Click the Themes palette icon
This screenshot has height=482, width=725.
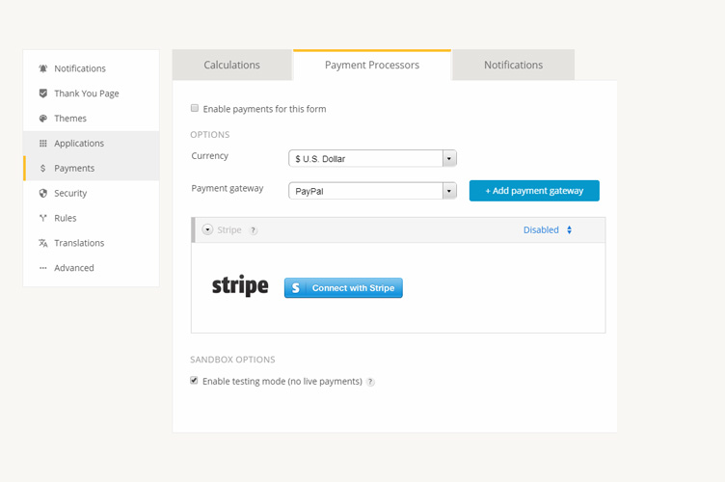pyautogui.click(x=43, y=119)
